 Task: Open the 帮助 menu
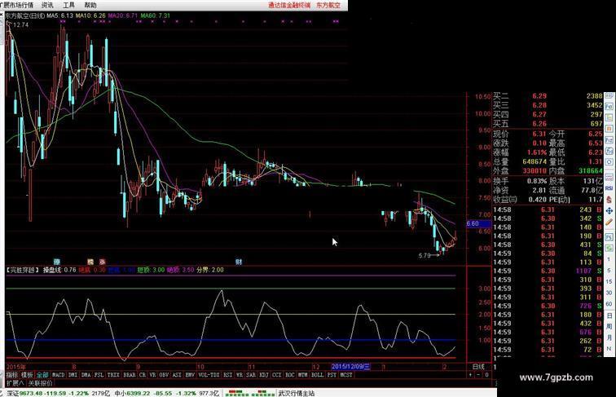pos(90,5)
